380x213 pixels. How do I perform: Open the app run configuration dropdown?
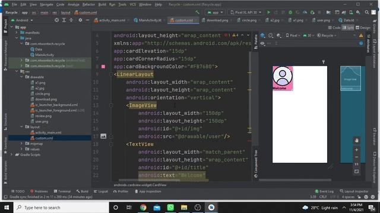(215, 12)
